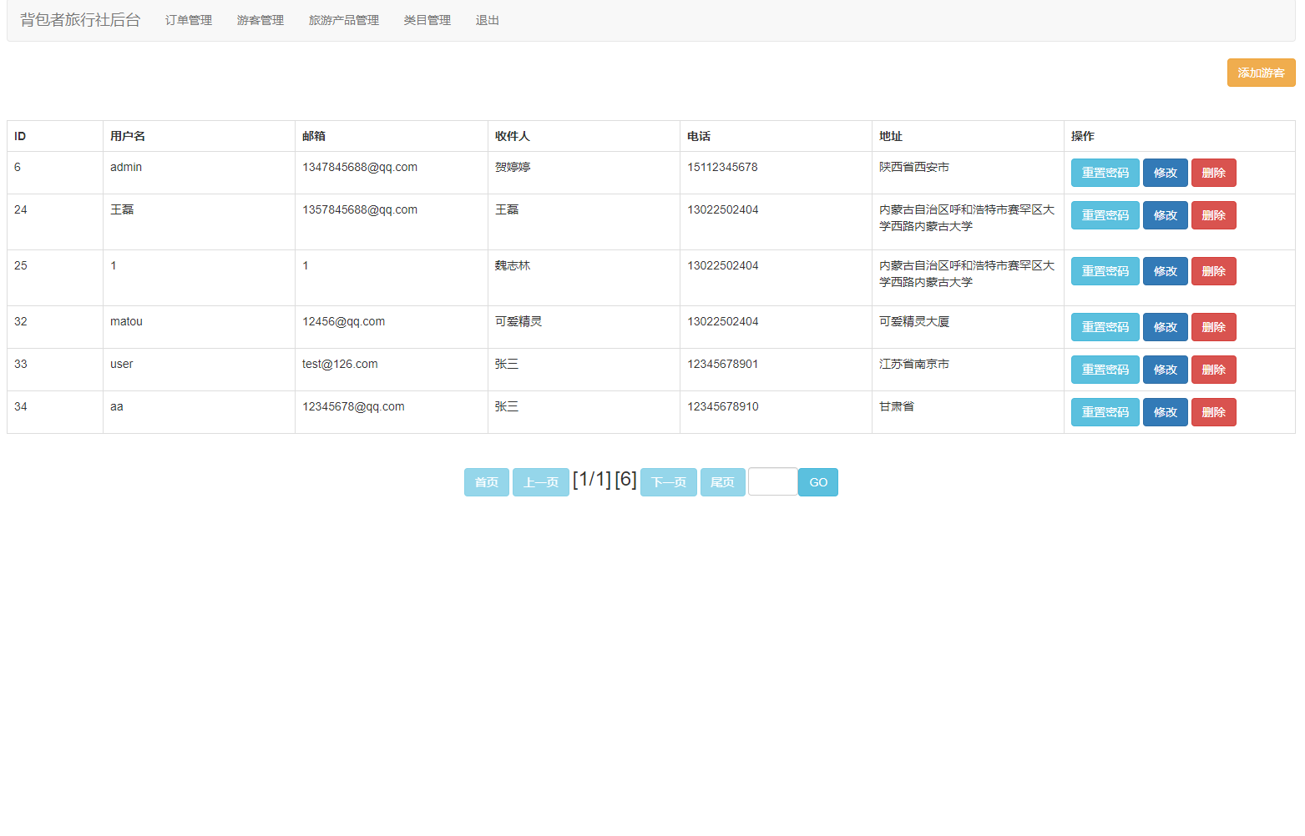Advance with the 下一页 button
This screenshot has width=1305, height=836.
[668, 482]
